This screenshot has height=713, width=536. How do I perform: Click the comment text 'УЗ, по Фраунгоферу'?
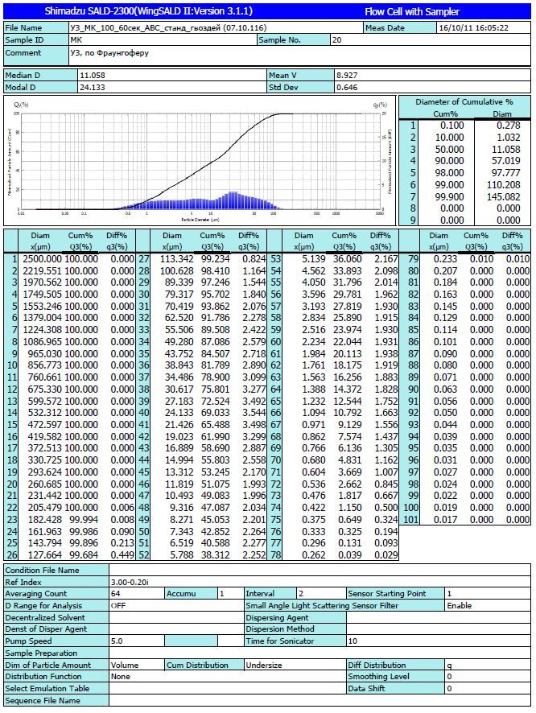[x=109, y=53]
